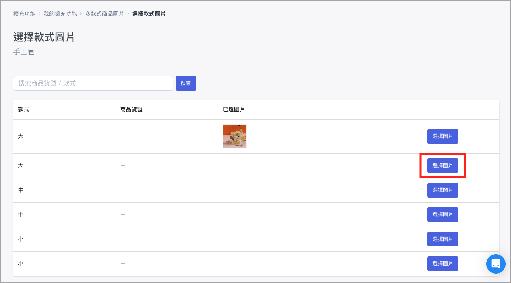Click the 搜尋 search button
The width and height of the screenshot is (511, 283).
(186, 83)
